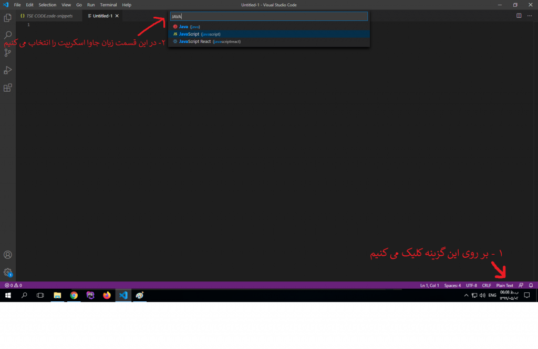Open the Help menu
Viewport: 538px width, 349px height.
click(x=127, y=5)
